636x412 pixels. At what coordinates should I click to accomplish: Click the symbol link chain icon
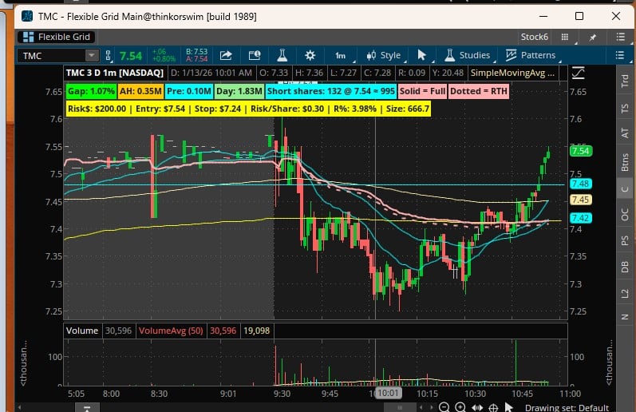pos(108,55)
